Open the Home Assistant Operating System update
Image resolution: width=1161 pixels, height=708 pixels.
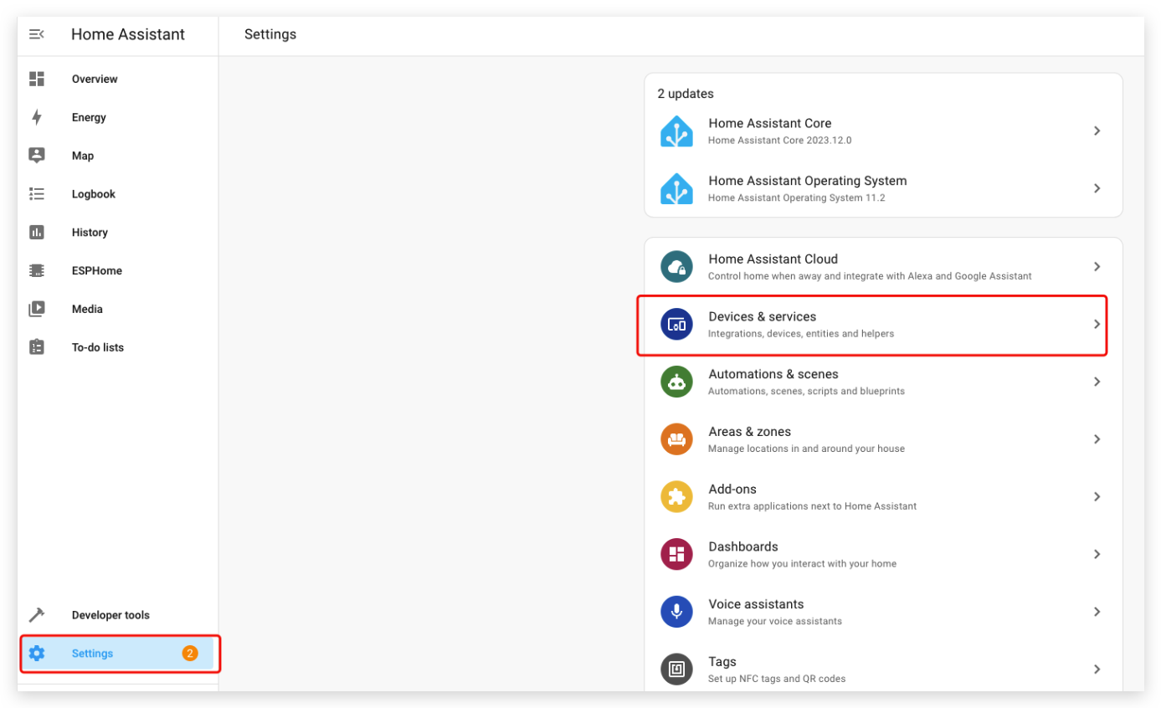tap(883, 188)
